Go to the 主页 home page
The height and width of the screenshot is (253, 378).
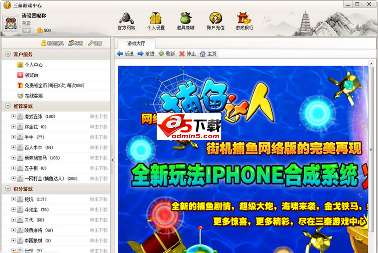[x=208, y=54]
